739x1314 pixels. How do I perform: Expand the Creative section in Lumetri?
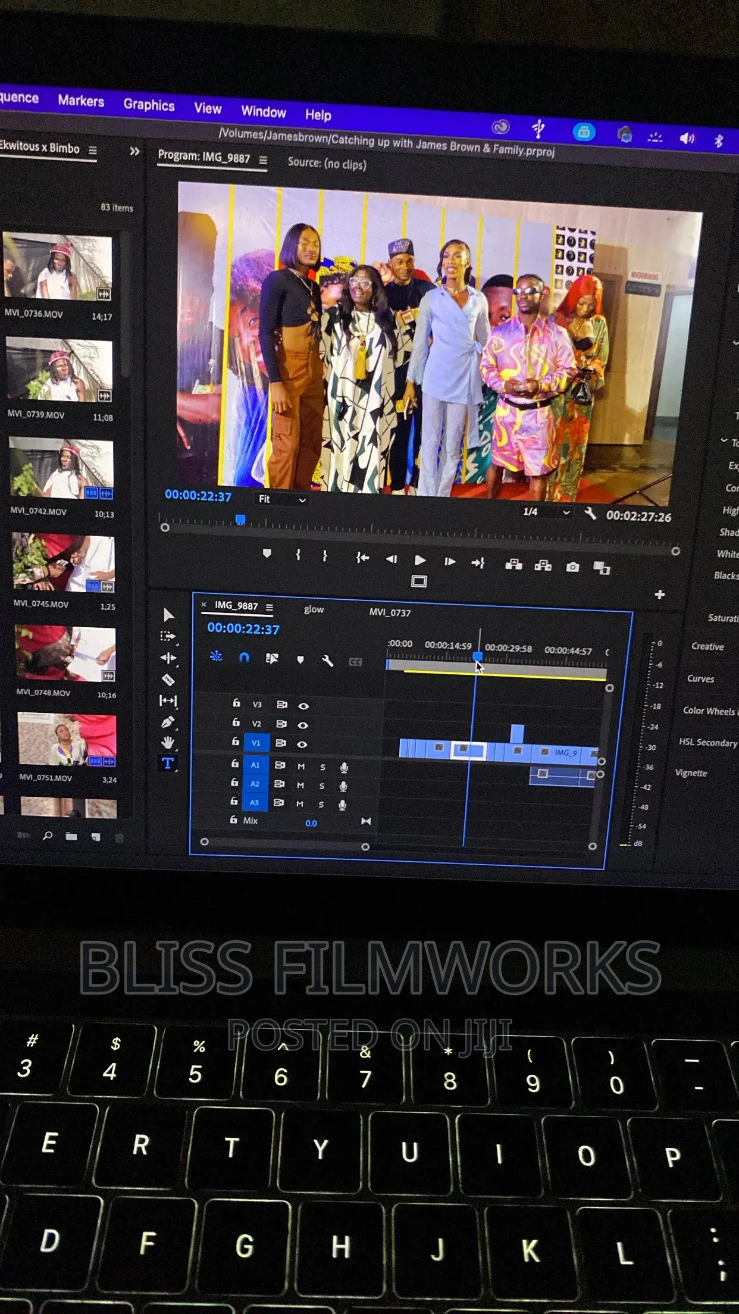pos(707,646)
